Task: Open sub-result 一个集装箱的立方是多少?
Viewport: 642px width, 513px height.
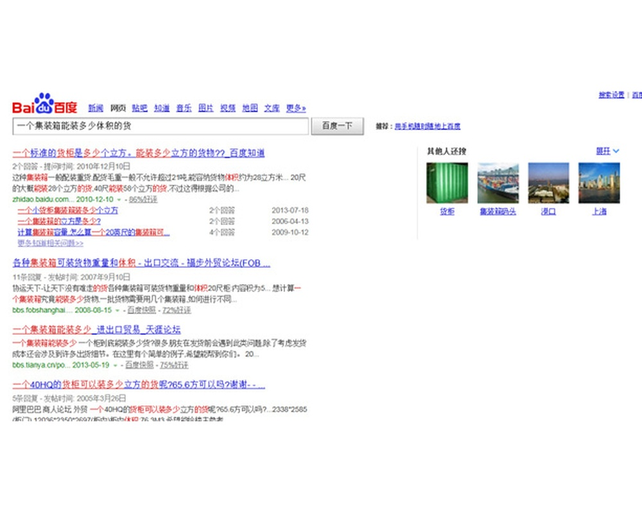Action: (x=59, y=221)
